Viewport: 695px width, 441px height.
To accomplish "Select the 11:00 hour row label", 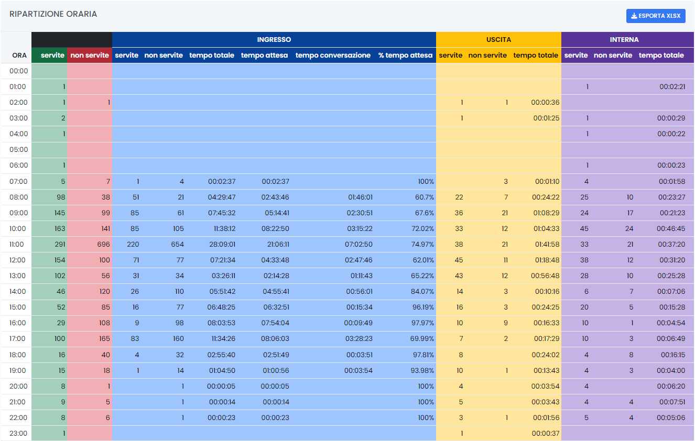I will point(18,245).
